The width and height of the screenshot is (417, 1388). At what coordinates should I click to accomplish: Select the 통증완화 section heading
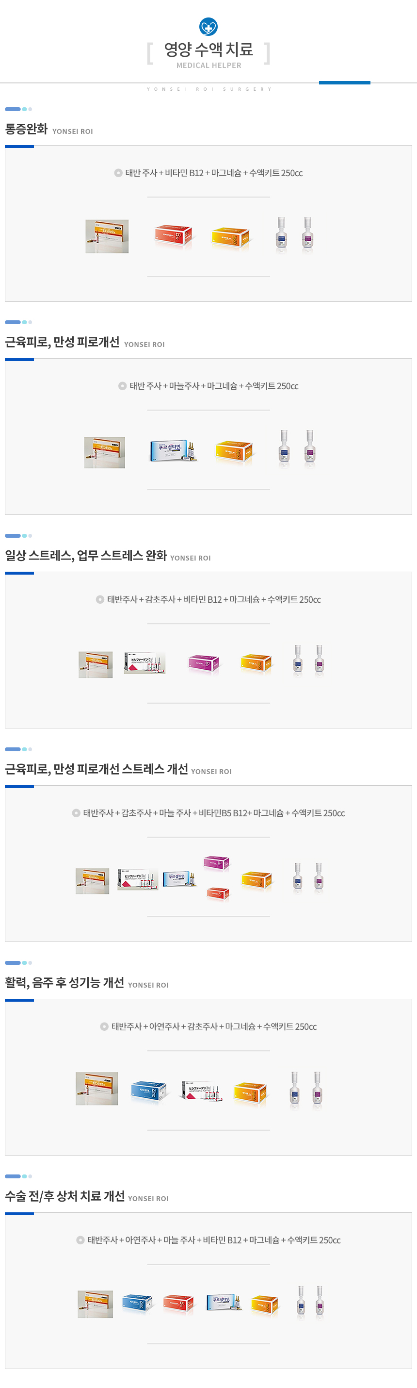coord(26,129)
